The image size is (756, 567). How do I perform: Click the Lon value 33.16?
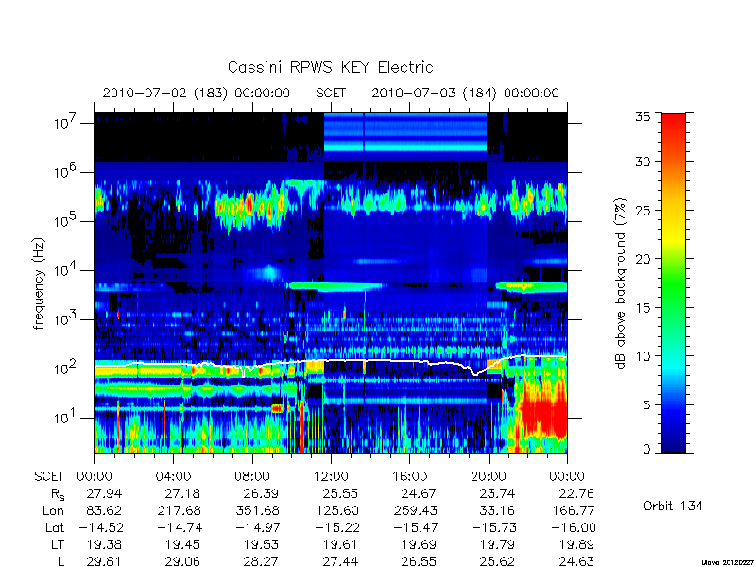[497, 510]
